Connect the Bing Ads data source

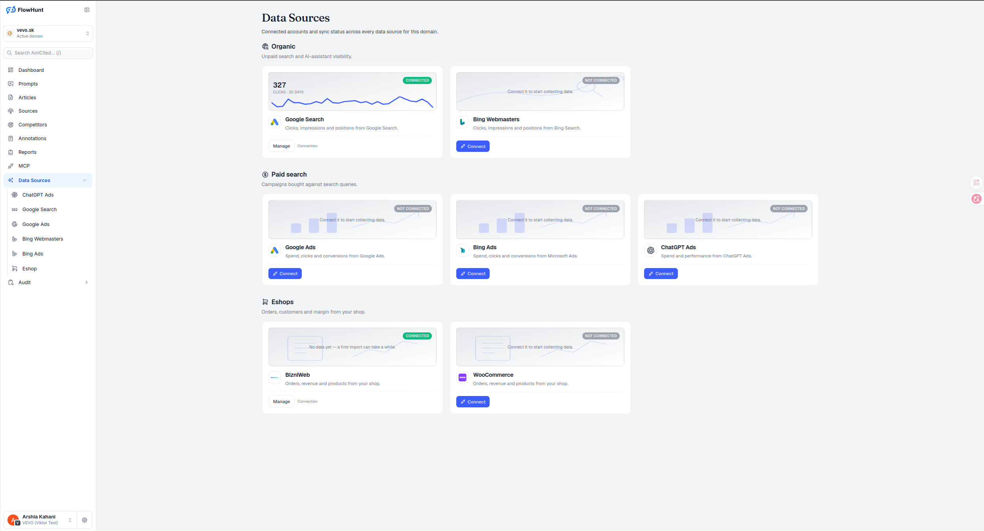tap(473, 274)
